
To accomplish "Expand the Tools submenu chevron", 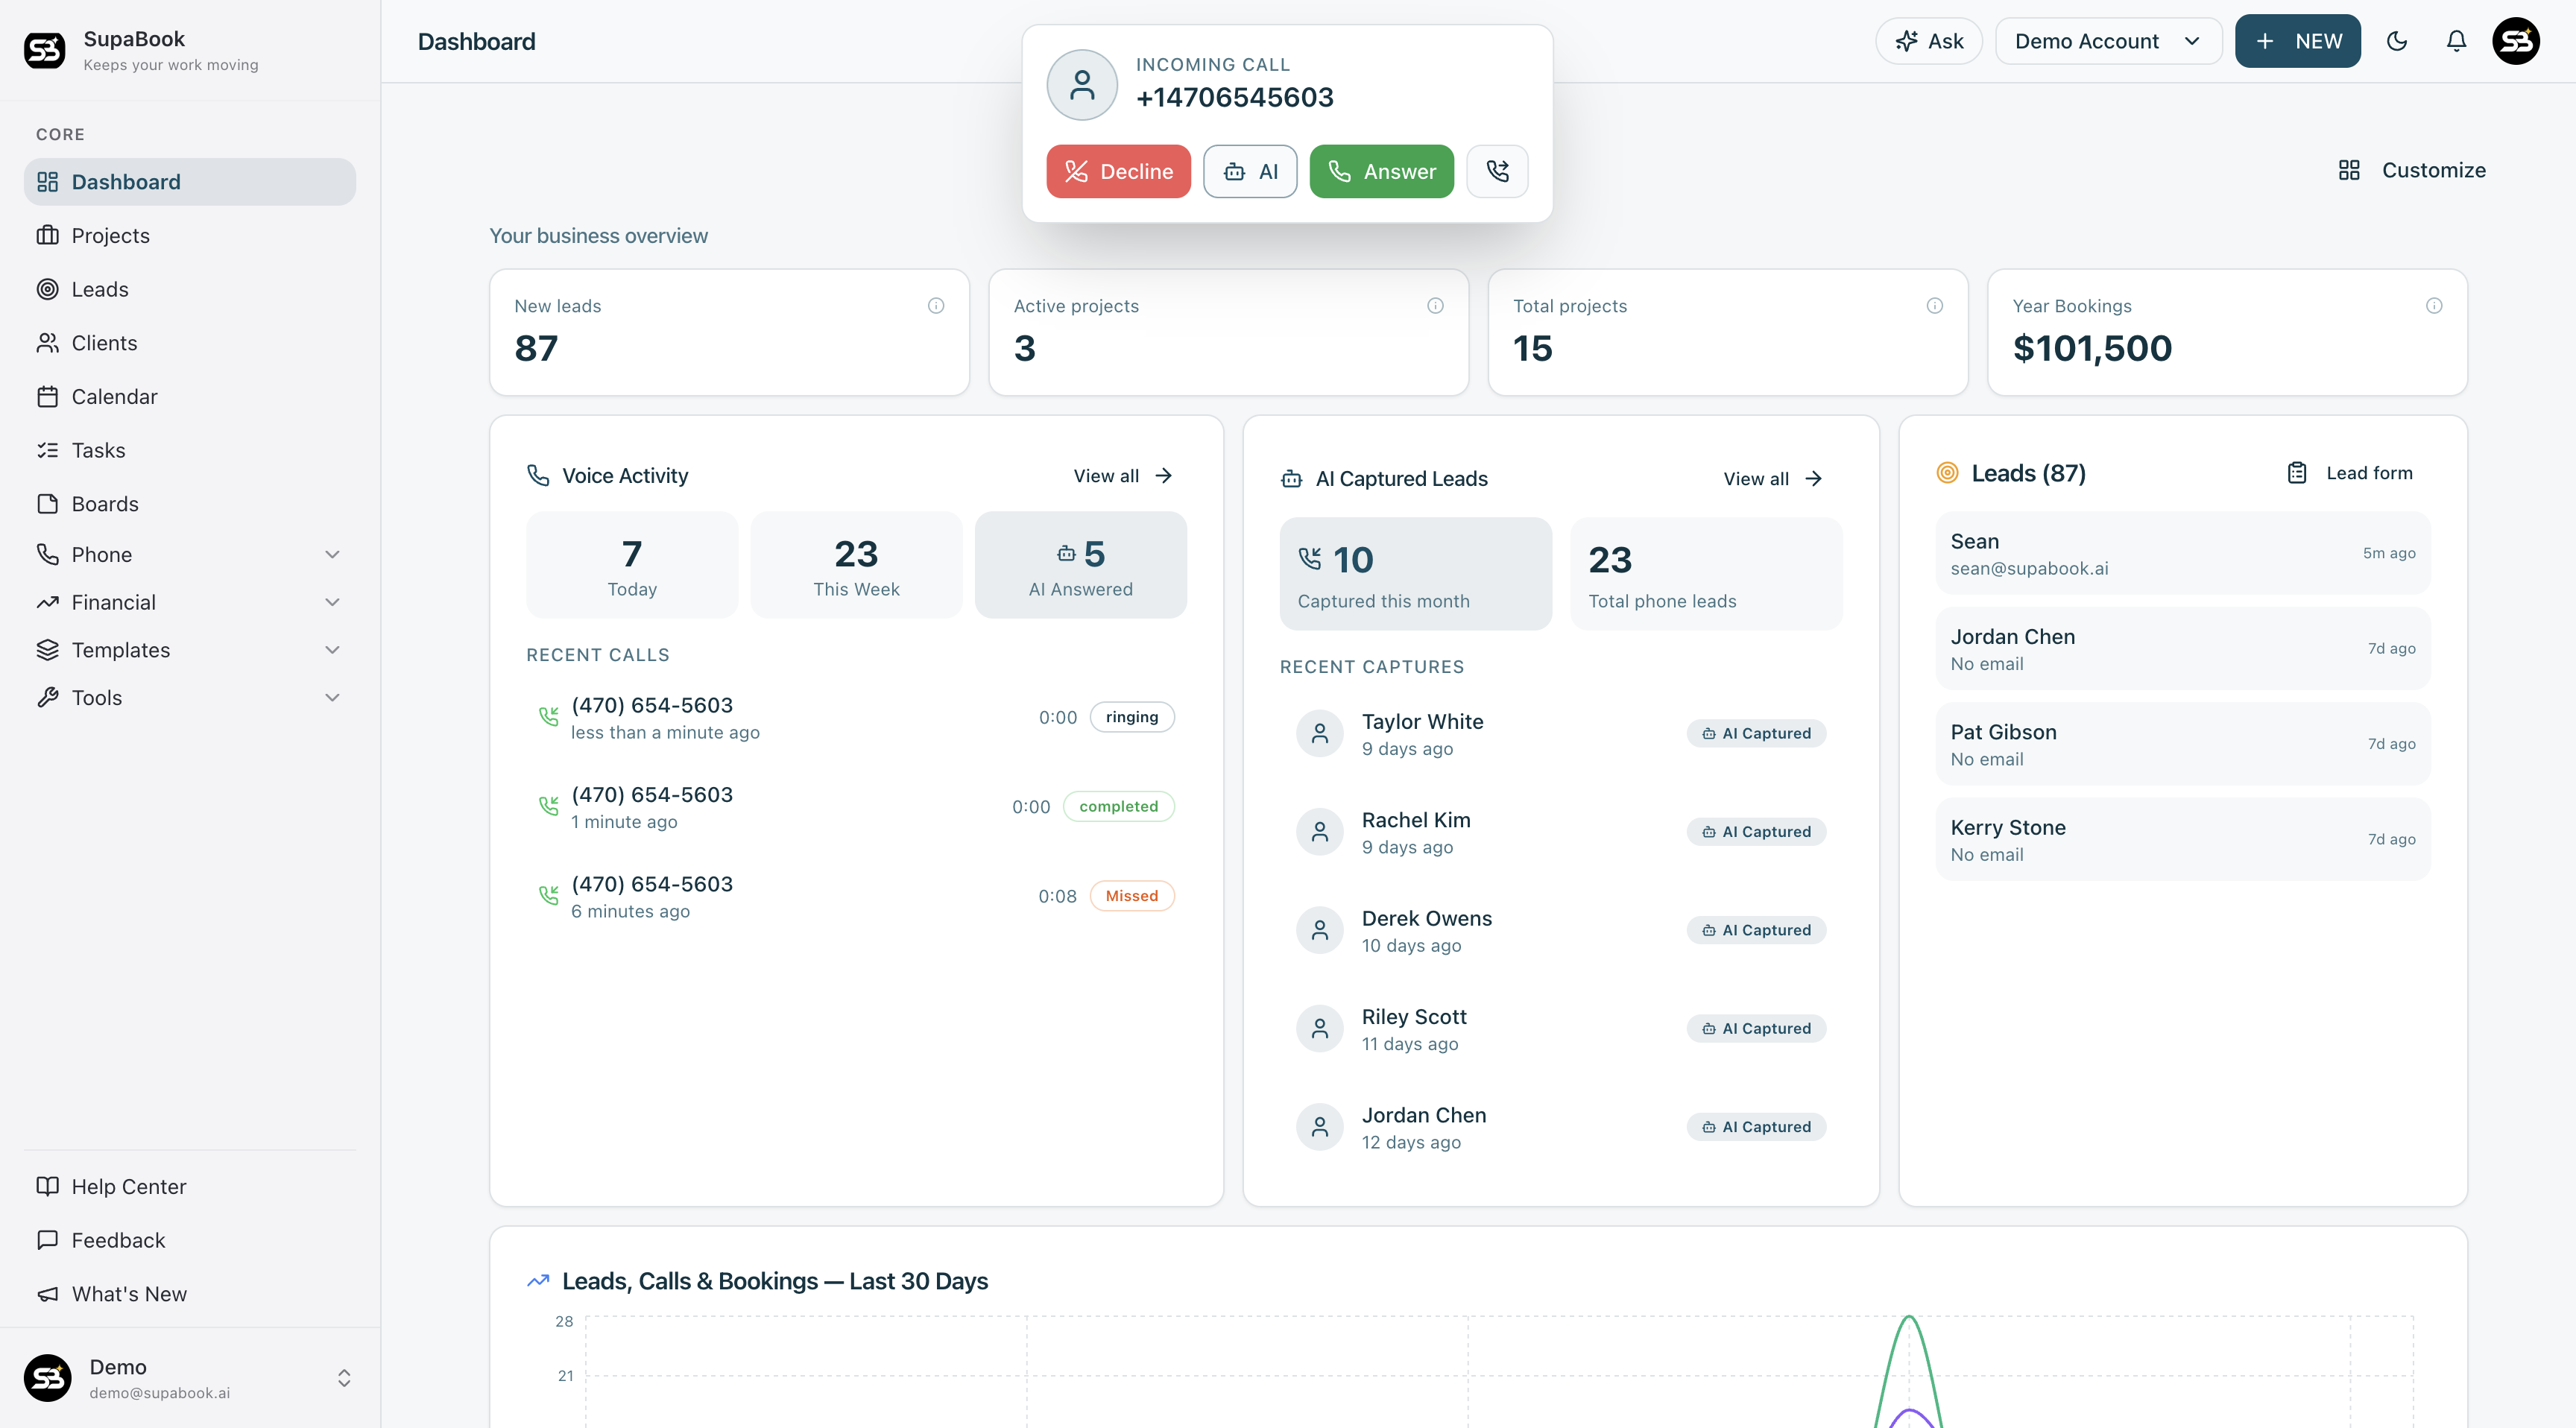I will tap(333, 698).
